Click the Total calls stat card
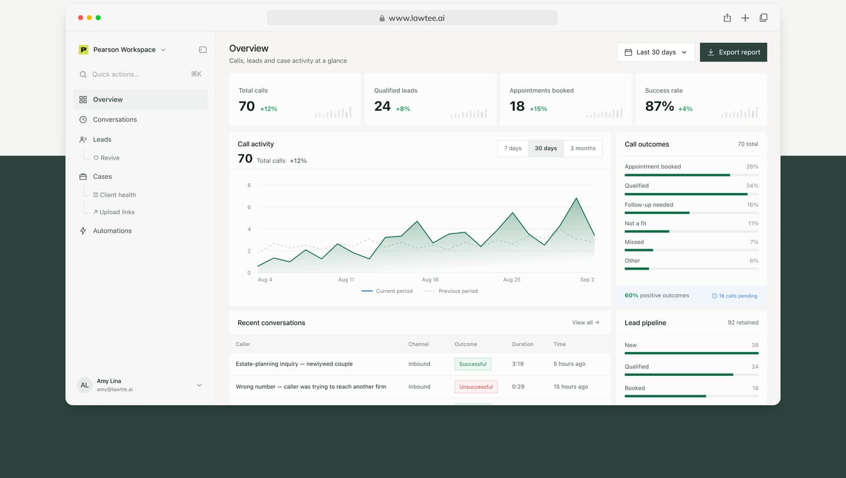Viewport: 846px width, 478px height. tap(295, 100)
